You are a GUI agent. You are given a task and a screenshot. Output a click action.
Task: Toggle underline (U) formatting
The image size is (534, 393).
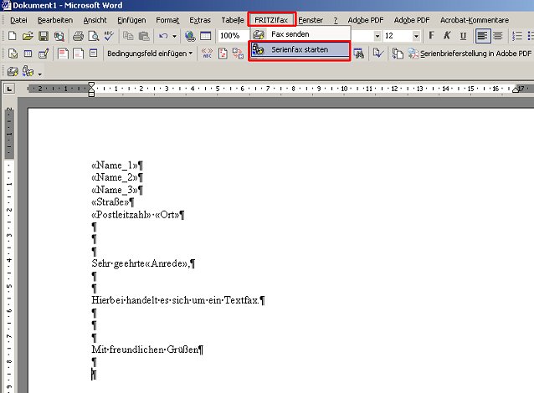pos(463,36)
